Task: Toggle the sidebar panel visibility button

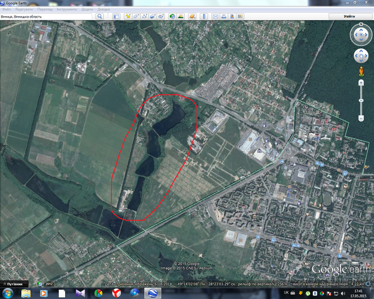Action: pyautogui.click(x=116, y=16)
